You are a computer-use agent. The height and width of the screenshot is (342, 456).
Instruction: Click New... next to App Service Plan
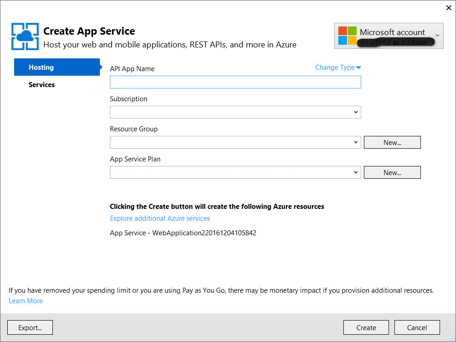[x=392, y=172]
